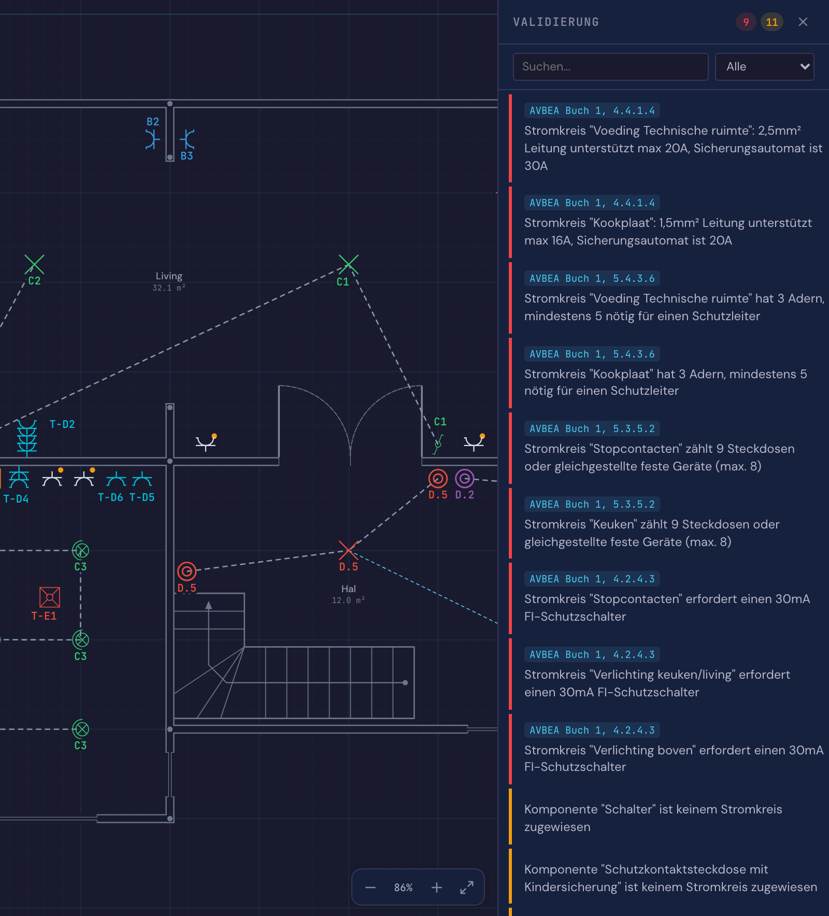Click the B2 socket symbol
The width and height of the screenshot is (829, 916).
(152, 139)
